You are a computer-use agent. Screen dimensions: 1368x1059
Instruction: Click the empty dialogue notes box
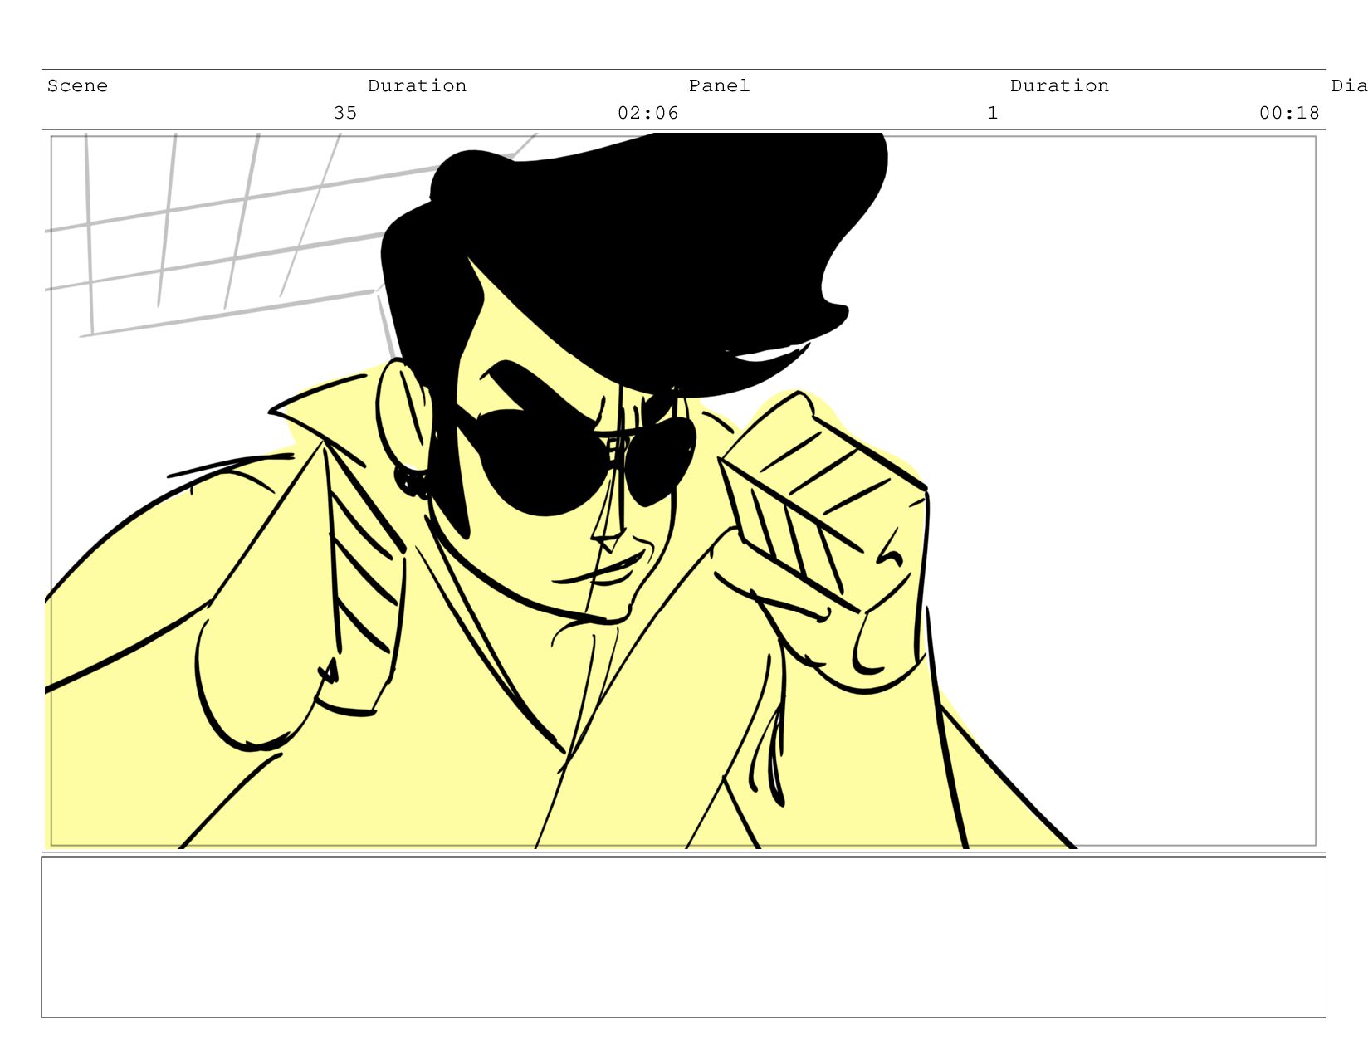(683, 937)
